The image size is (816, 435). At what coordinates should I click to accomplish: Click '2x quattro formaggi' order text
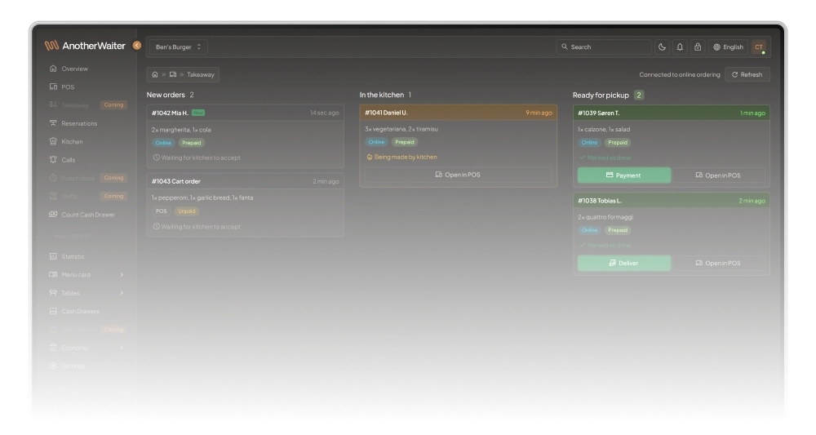605,217
